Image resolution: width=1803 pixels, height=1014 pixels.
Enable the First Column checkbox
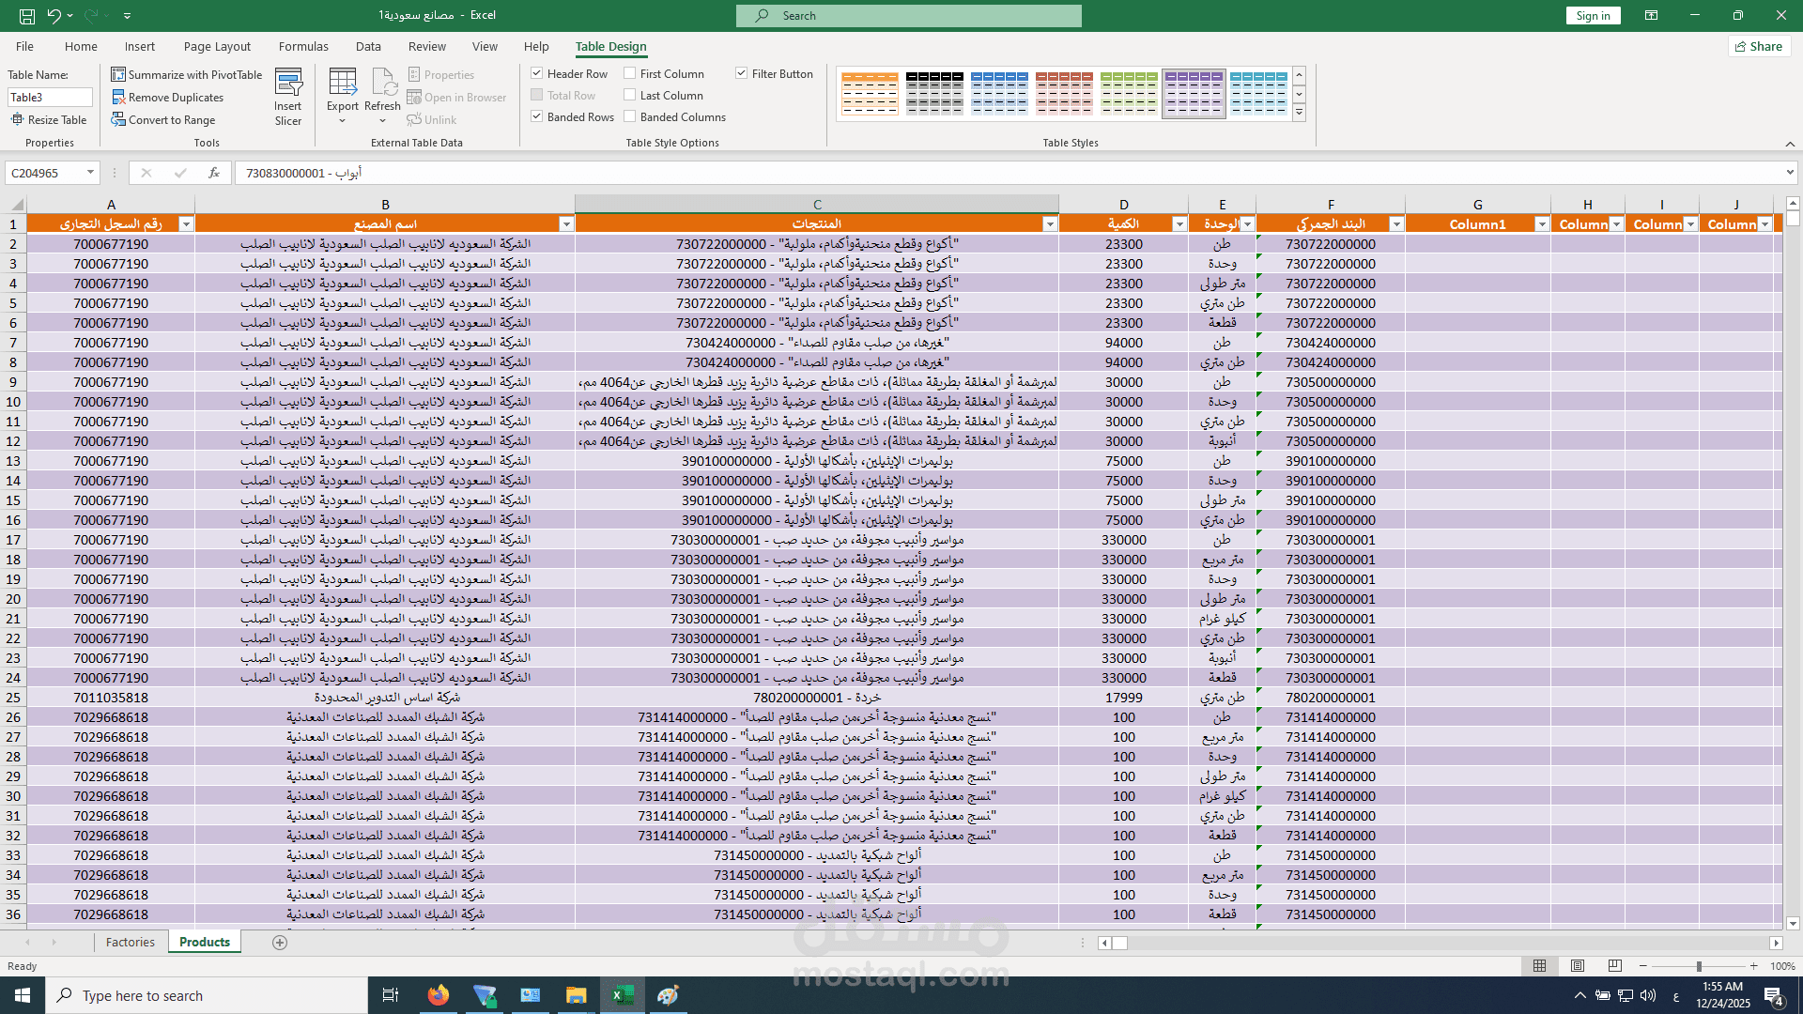click(x=630, y=73)
